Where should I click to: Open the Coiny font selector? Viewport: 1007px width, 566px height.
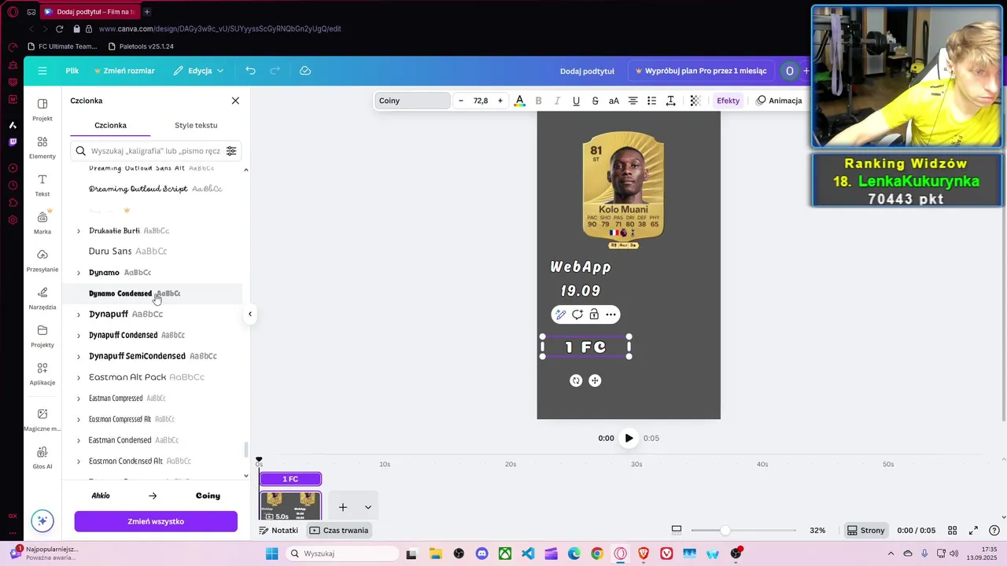tap(412, 101)
